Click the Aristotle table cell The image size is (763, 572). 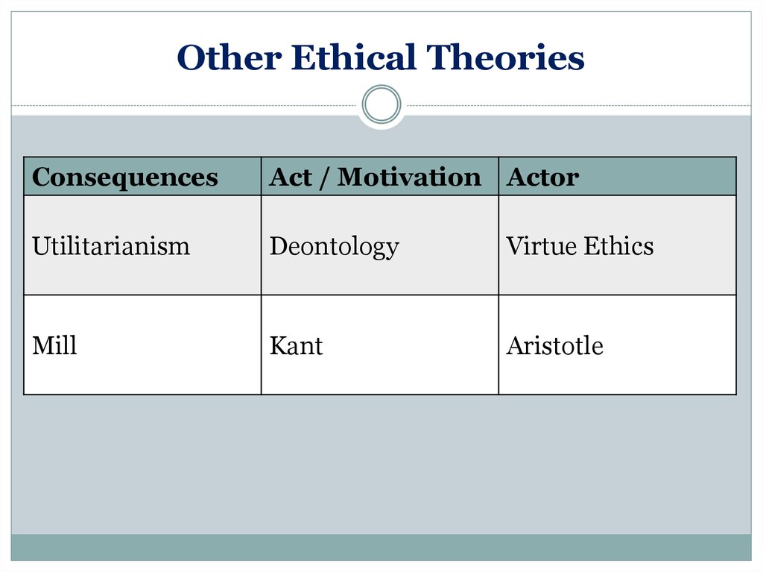(618, 345)
